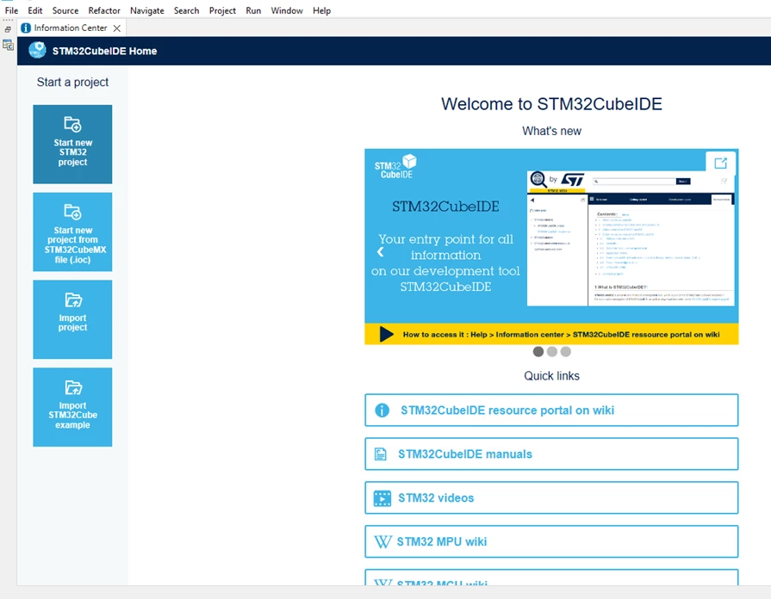771x599 pixels.
Task: Open the Help menu
Action: pyautogui.click(x=321, y=10)
